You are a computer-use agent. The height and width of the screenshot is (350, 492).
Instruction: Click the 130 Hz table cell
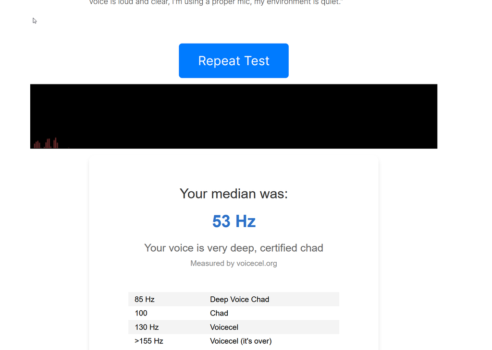(x=147, y=327)
